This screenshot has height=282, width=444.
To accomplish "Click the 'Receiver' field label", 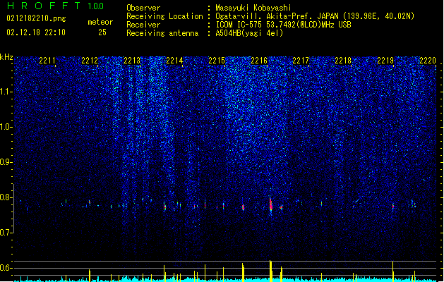I will click(x=143, y=25).
